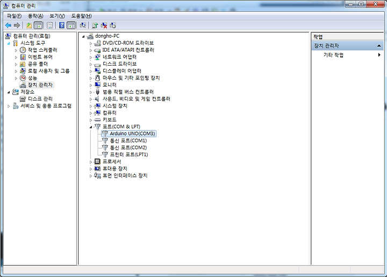Select the 공유 폴더 icon

point(23,64)
